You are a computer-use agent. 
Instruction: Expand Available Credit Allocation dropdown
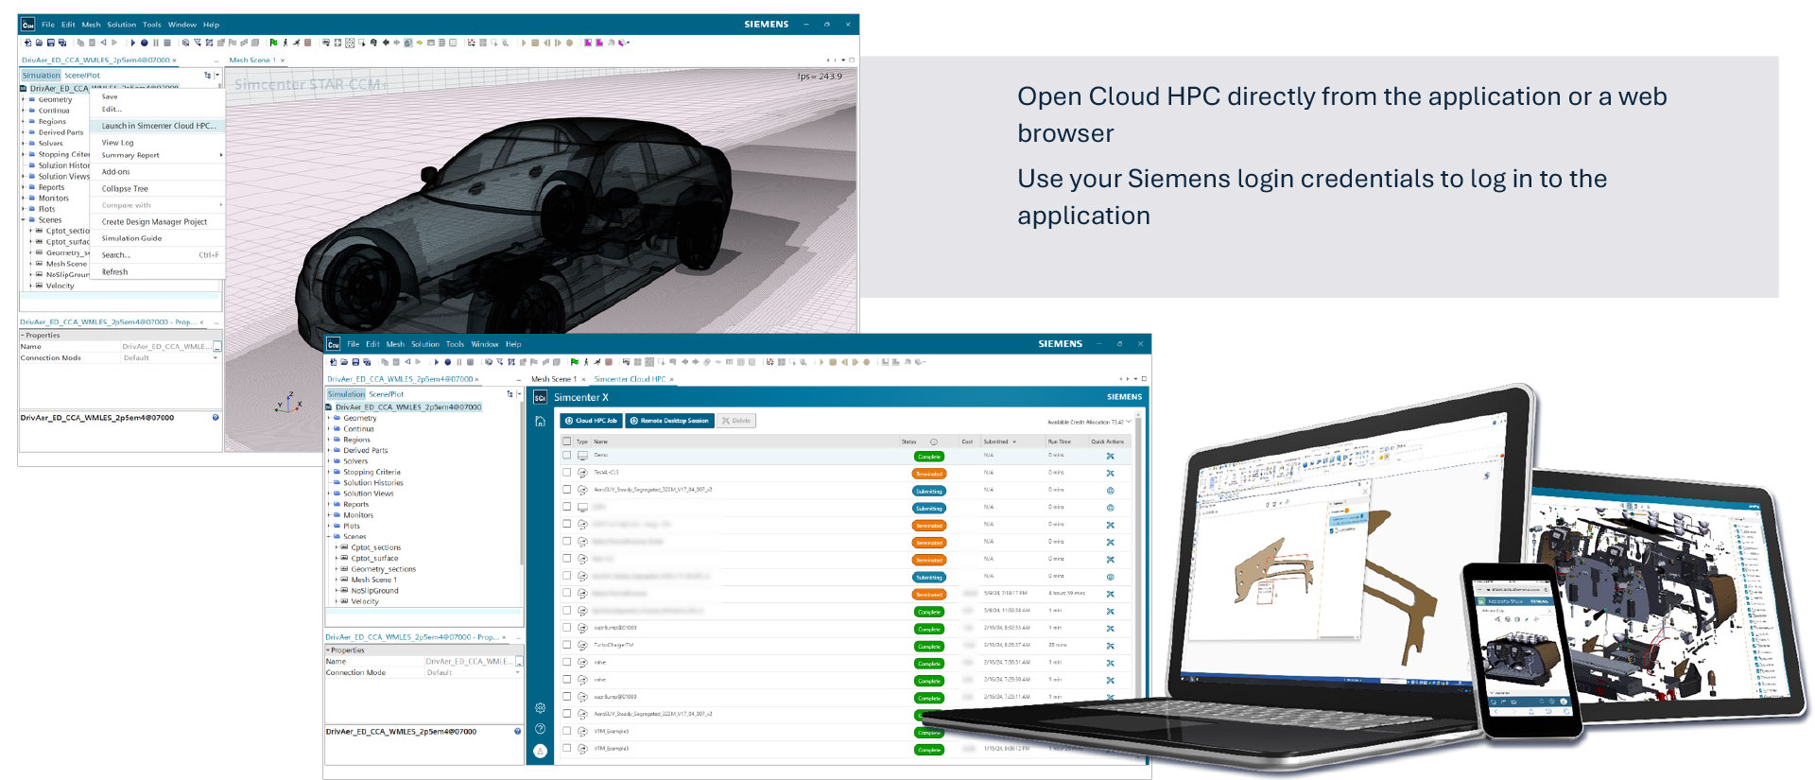pos(1128,422)
